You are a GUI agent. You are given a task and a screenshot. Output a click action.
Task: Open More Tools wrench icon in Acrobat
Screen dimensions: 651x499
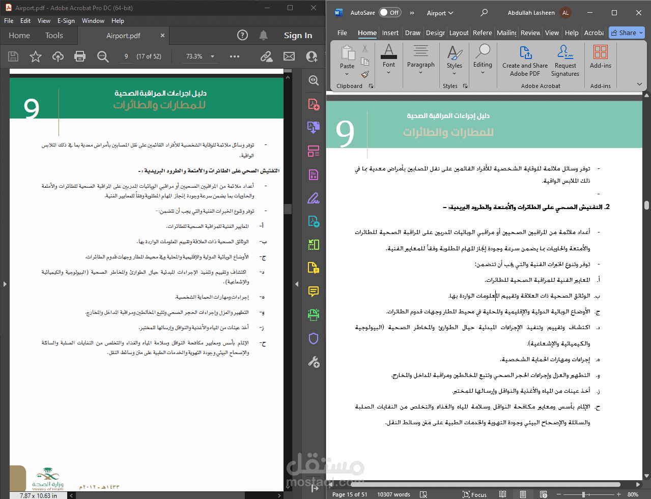tap(314, 362)
